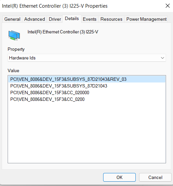Click the Intel Ethernet Controller device name label

[63, 32]
